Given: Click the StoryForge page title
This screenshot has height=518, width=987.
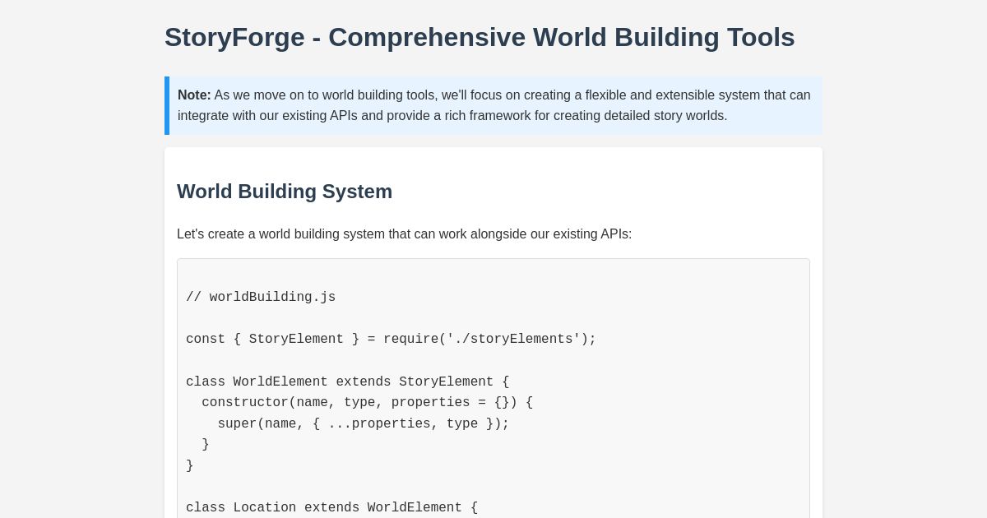Looking at the screenshot, I should tap(480, 37).
